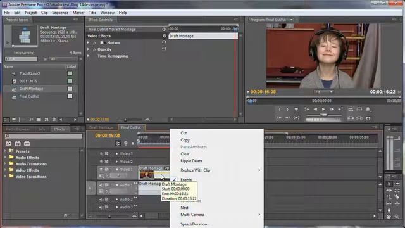Choose Cut from the context menu

coord(184,133)
